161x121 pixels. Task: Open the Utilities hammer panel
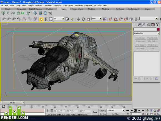(157, 25)
